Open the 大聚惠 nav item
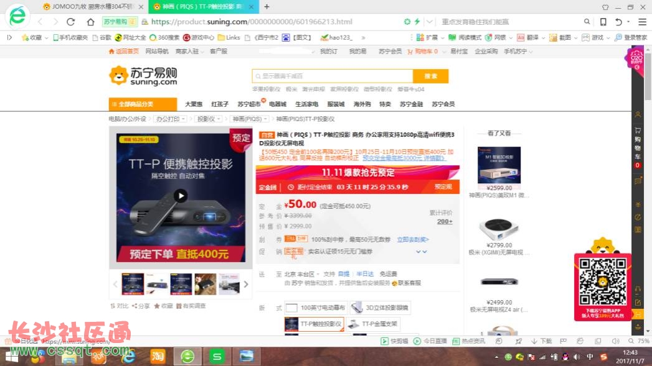Viewport: 652px width, 366px height. click(193, 104)
